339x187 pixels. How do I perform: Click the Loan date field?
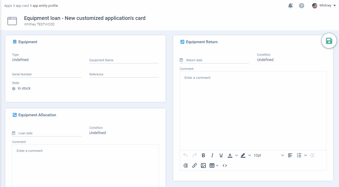[50, 133]
